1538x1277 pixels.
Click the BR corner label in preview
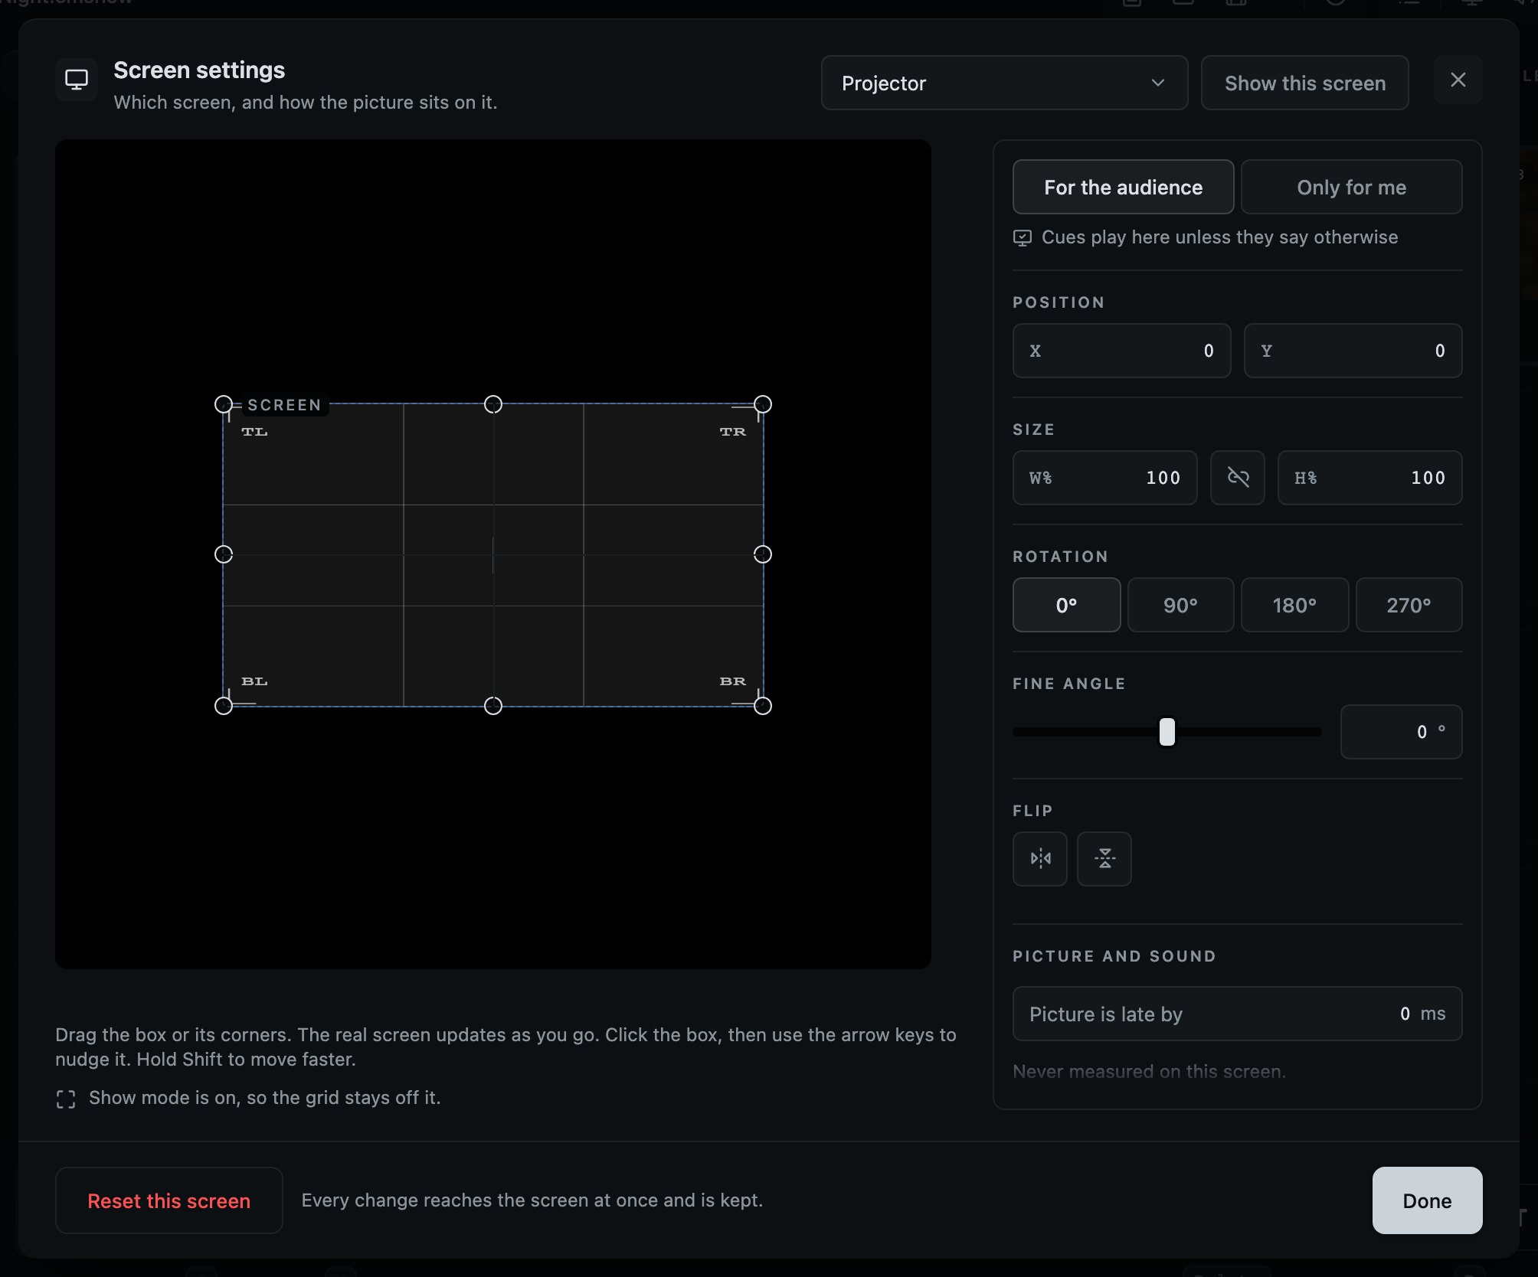click(x=732, y=681)
